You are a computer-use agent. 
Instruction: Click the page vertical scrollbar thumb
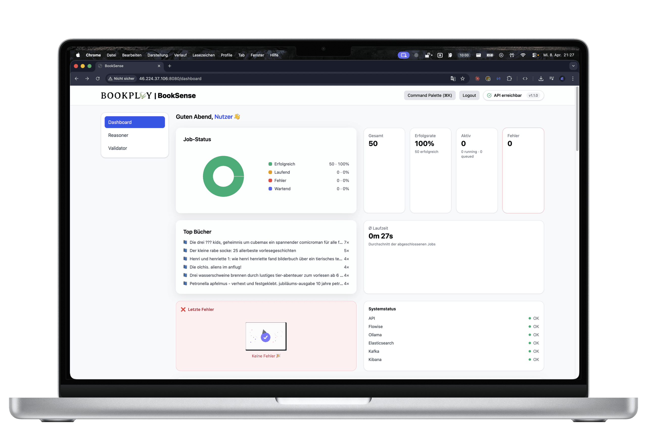tap(577, 119)
